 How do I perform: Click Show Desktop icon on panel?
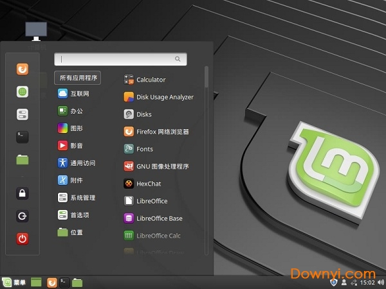tap(36, 283)
